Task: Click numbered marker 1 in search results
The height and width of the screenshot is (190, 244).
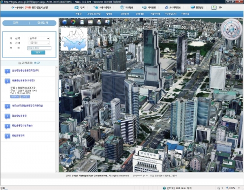Action: point(7,71)
